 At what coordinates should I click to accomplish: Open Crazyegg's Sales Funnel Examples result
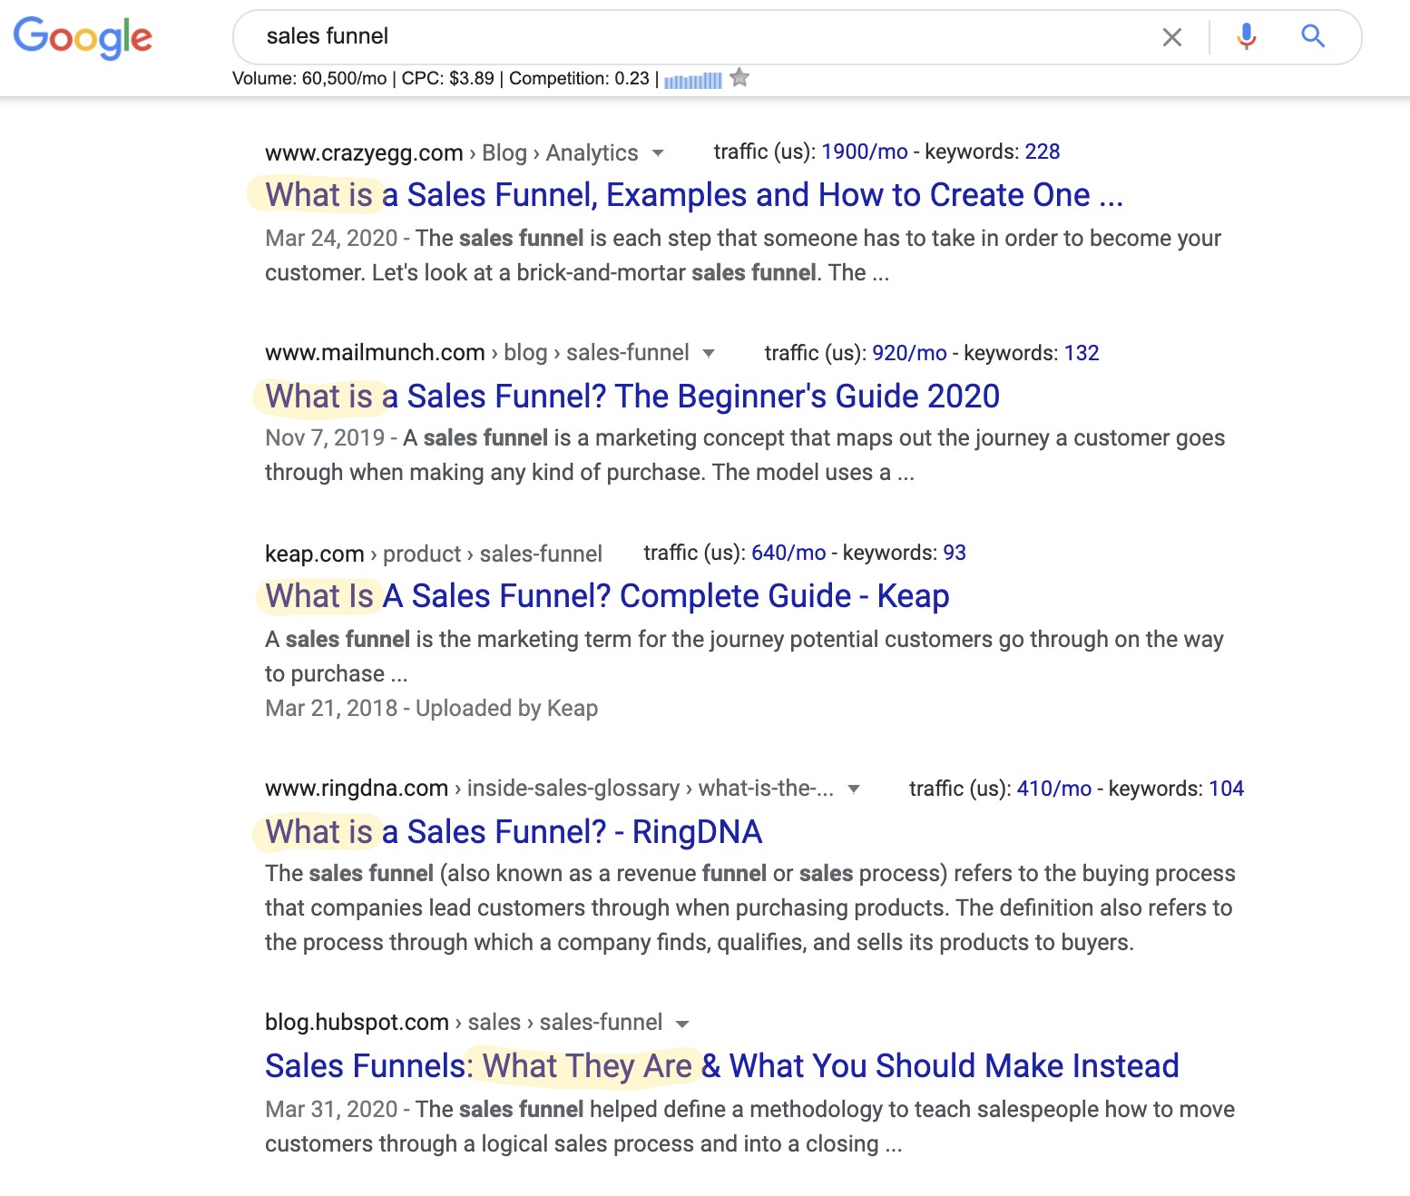coord(694,195)
